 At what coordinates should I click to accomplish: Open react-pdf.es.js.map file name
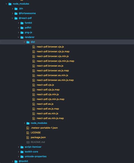coord(48,109)
